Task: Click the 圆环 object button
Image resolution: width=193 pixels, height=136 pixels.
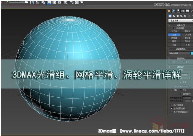Action: (x=174, y=41)
